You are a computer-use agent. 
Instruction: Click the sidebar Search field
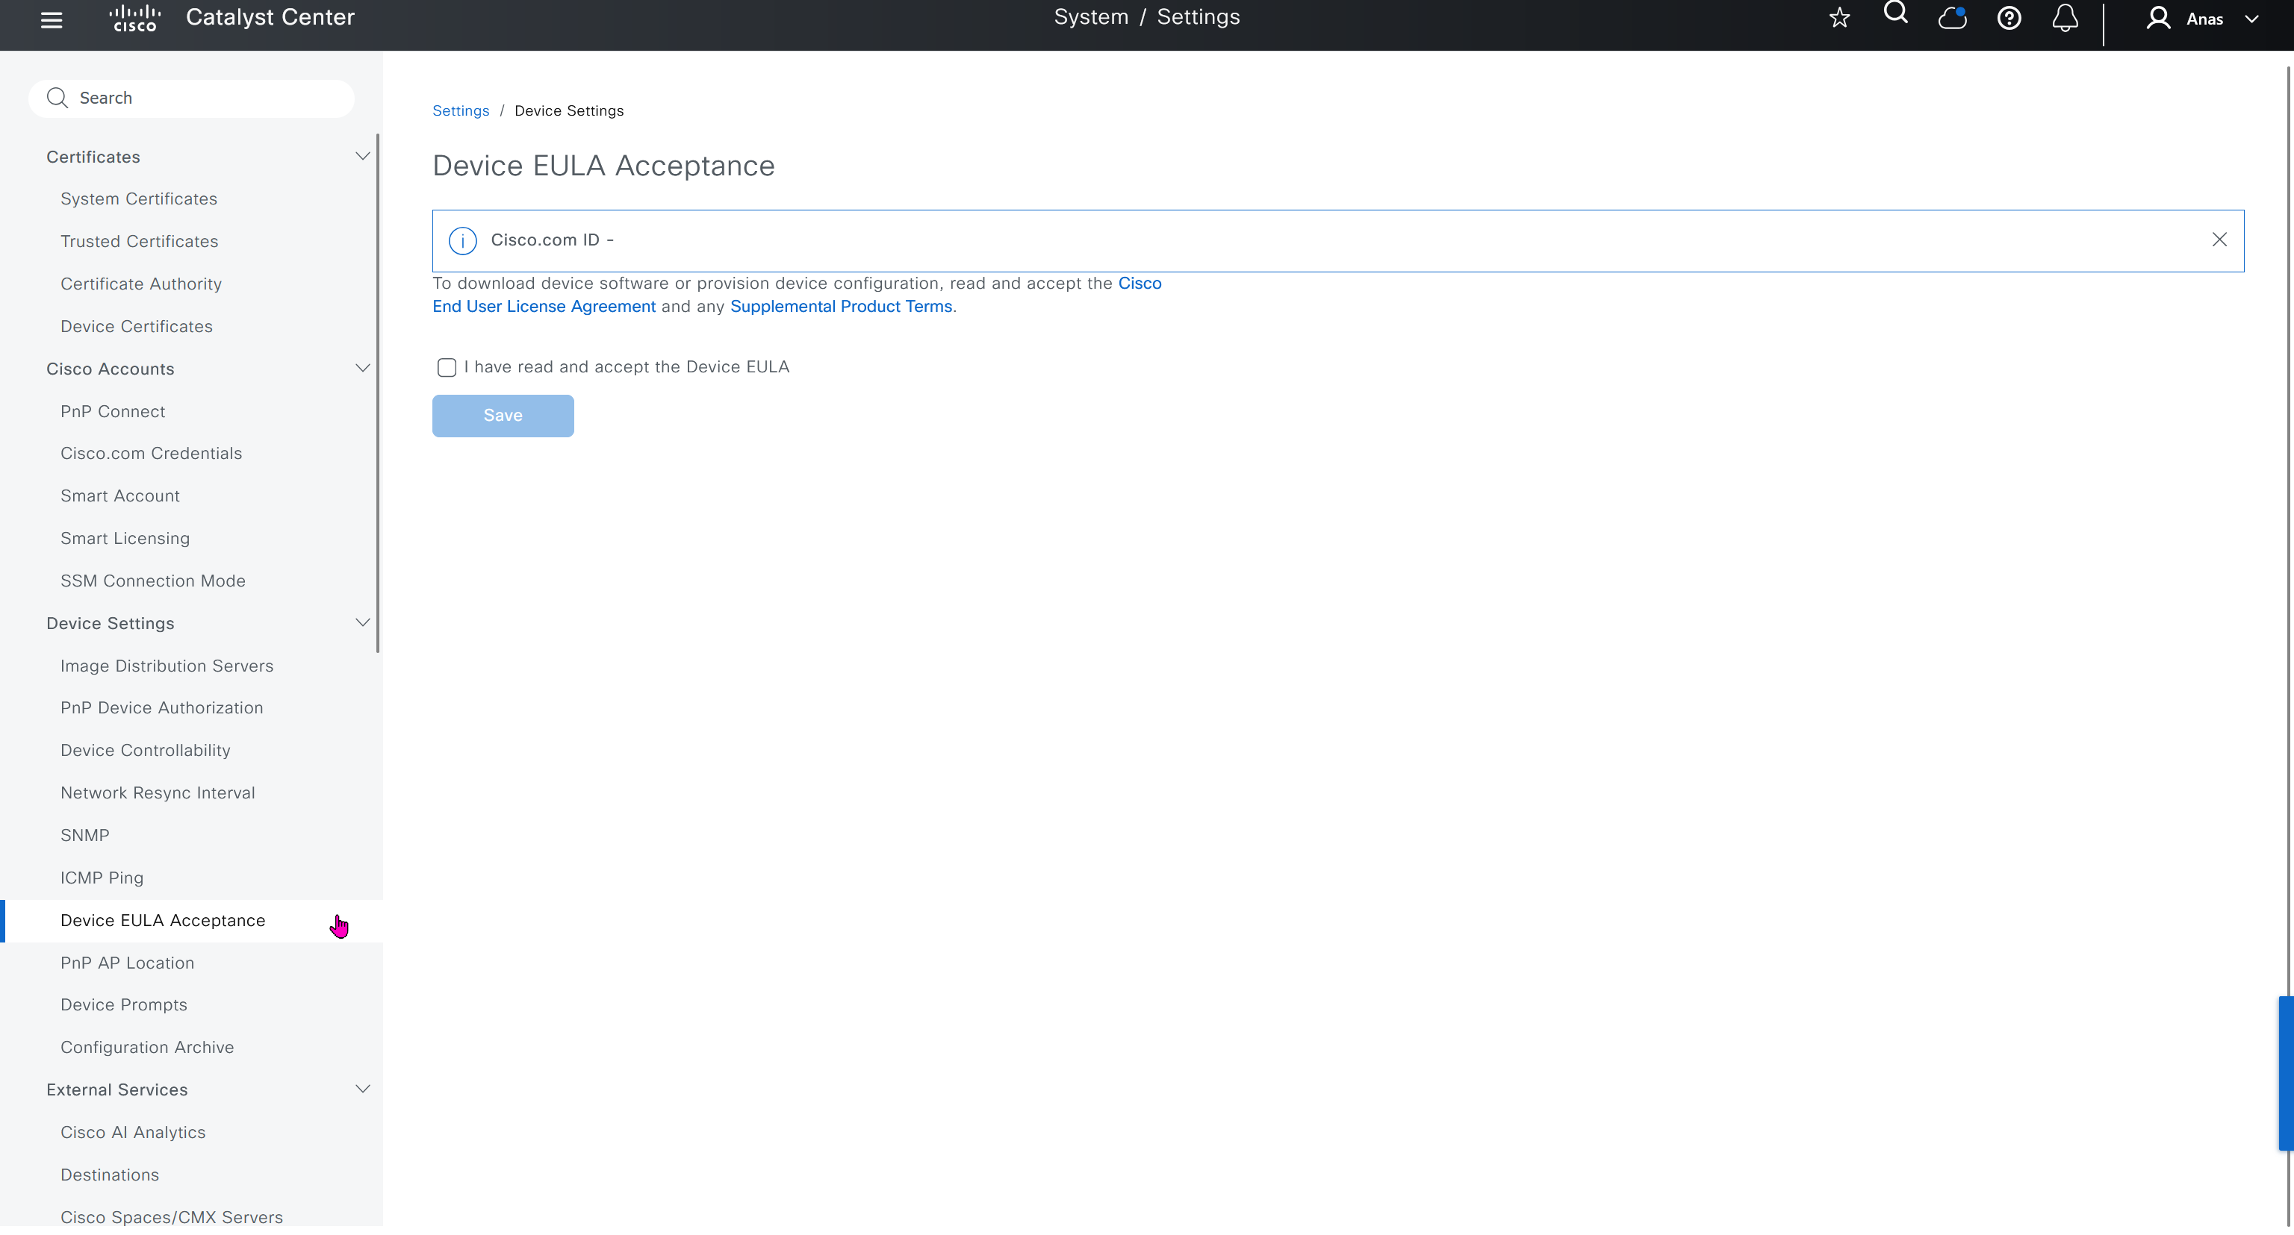[191, 98]
